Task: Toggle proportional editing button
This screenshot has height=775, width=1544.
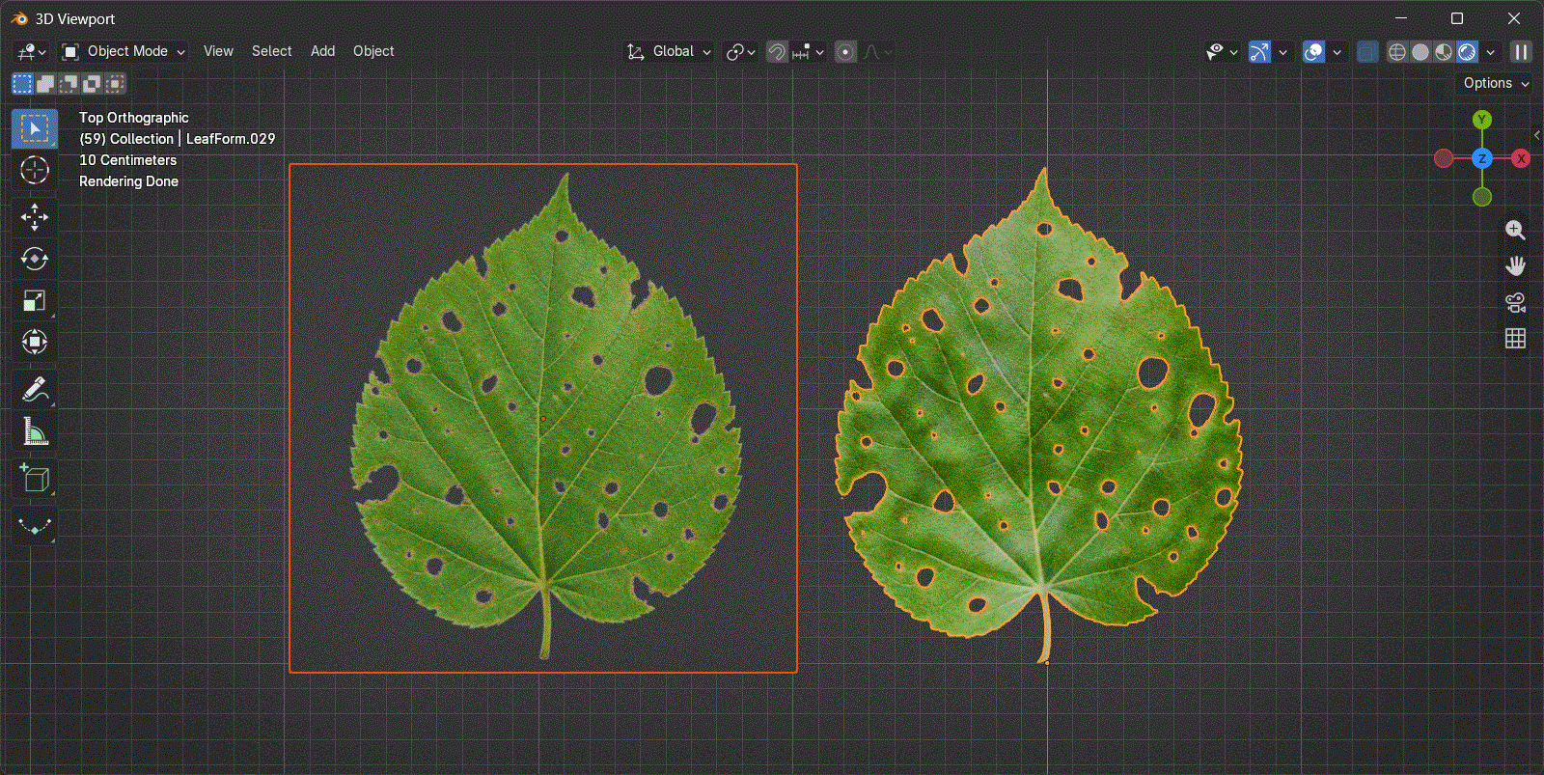Action: (x=845, y=52)
